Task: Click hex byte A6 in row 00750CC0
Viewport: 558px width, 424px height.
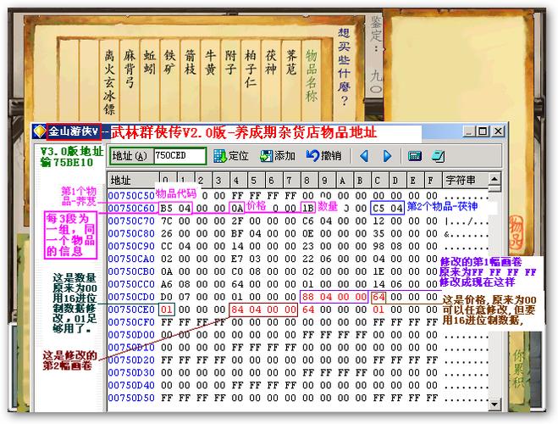Action: coord(167,284)
